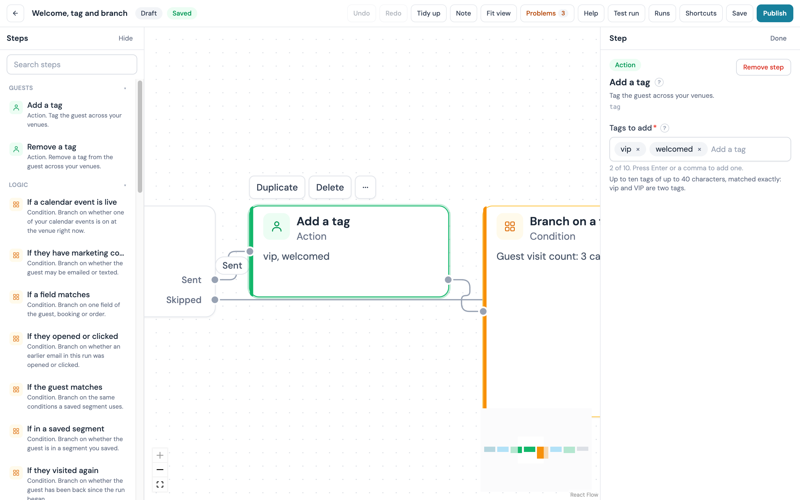Click the workflow title Welcome, tag and branch
800x500 pixels.
80,13
